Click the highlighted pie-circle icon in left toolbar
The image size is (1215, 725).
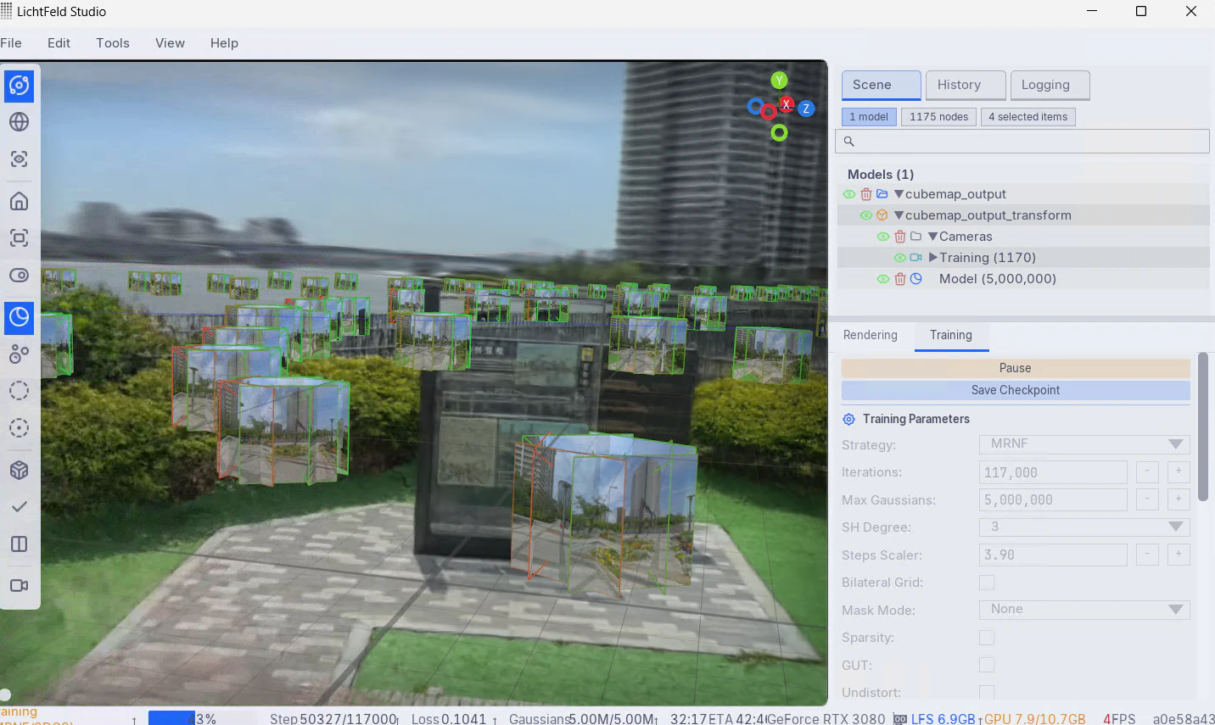19,317
